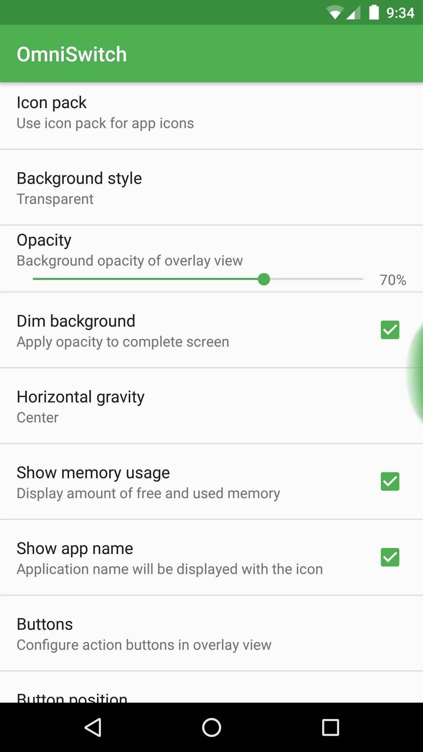The width and height of the screenshot is (423, 752).
Task: Open the Horizontal gravity Center selector
Action: pyautogui.click(x=211, y=406)
